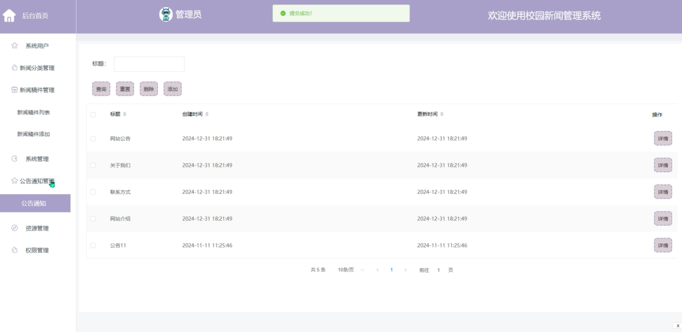This screenshot has width=682, height=332.
Task: Click the 前往 page number input
Action: coord(438,270)
